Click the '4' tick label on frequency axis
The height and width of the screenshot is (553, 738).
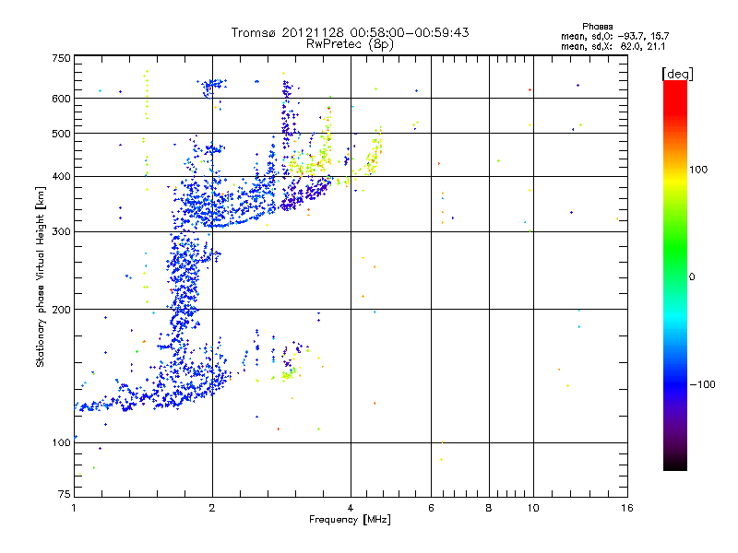[351, 508]
